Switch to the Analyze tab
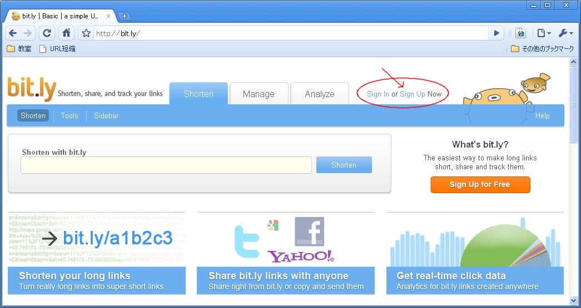Image resolution: width=581 pixels, height=308 pixels. coord(320,94)
